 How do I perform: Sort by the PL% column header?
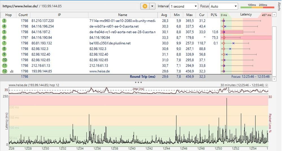coord(214,15)
